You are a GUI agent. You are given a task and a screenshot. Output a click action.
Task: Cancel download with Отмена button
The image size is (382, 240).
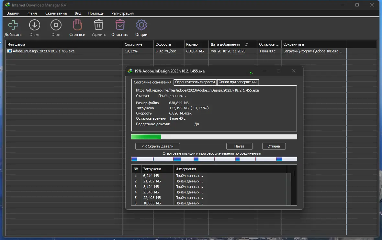tap(274, 146)
